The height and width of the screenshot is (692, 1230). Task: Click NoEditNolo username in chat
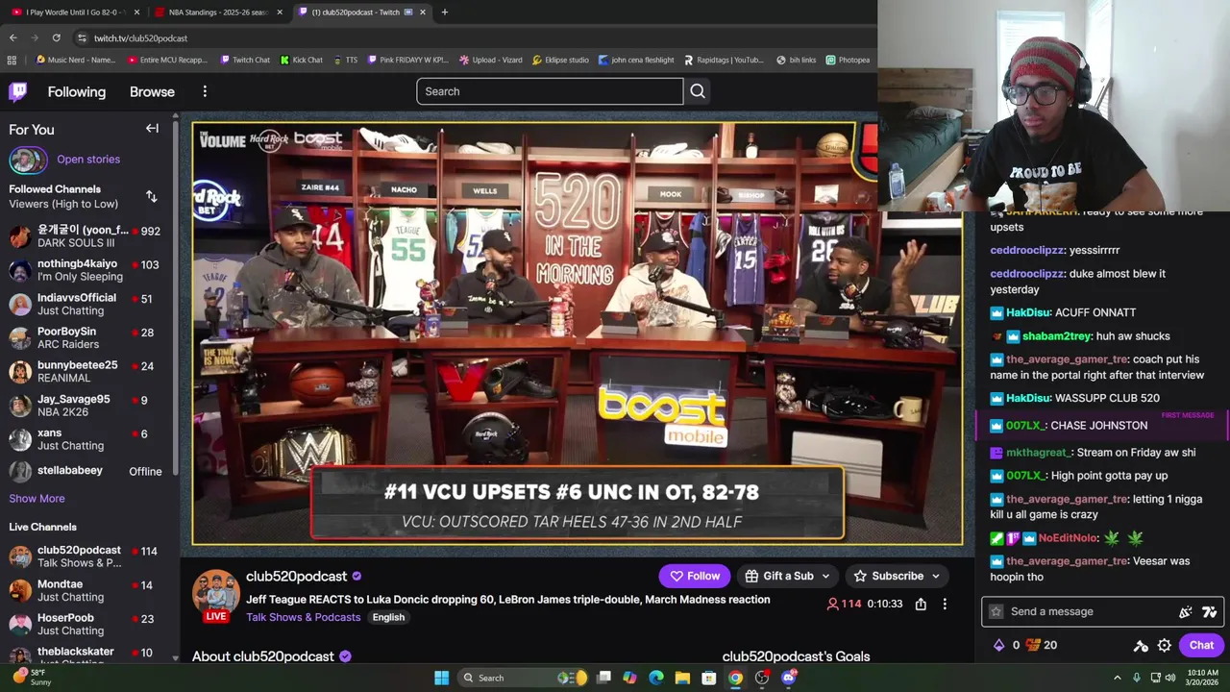pyautogui.click(x=1068, y=538)
